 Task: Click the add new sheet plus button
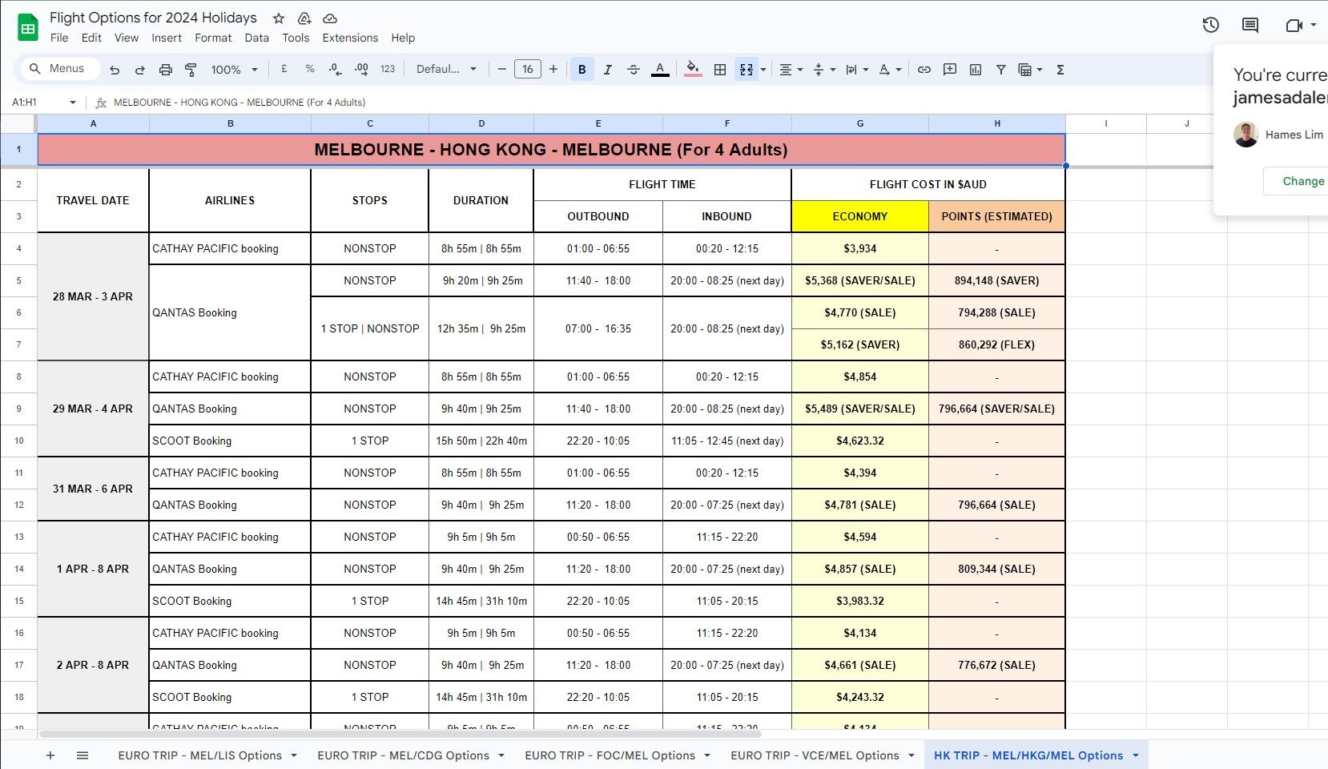[50, 755]
